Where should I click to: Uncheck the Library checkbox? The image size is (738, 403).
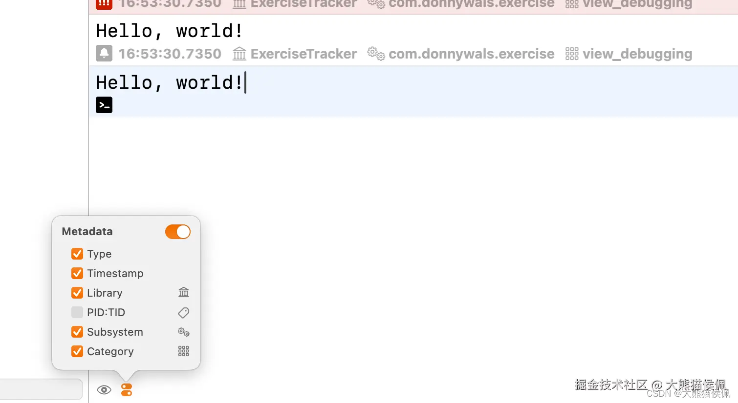coord(77,293)
